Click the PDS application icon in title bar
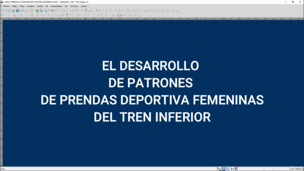Viewport: 304px width, 171px height. coord(2,2)
